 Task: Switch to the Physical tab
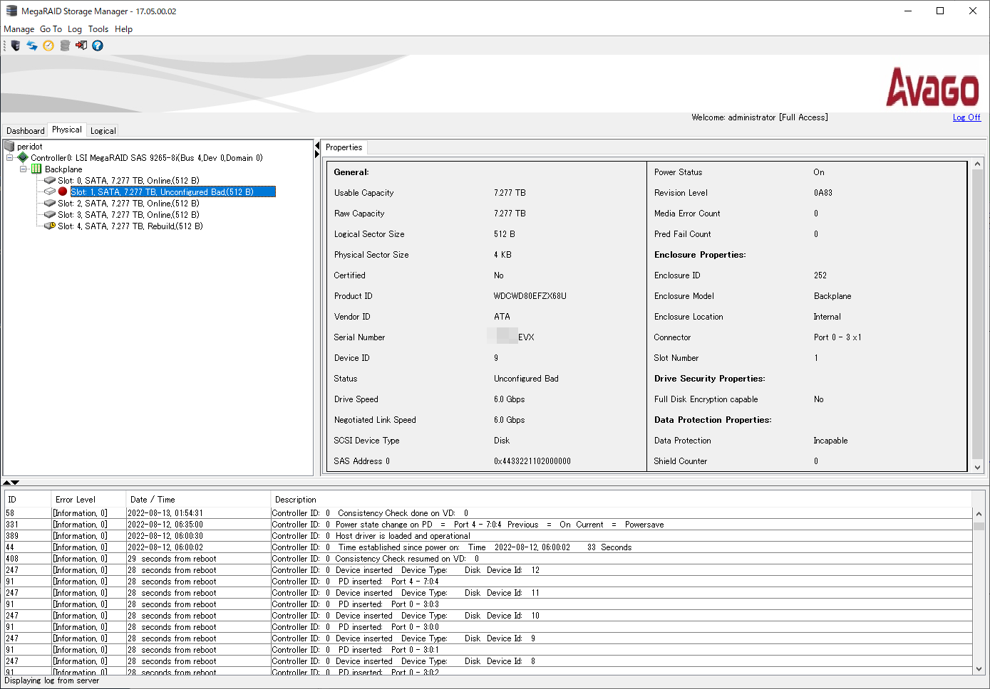click(67, 130)
